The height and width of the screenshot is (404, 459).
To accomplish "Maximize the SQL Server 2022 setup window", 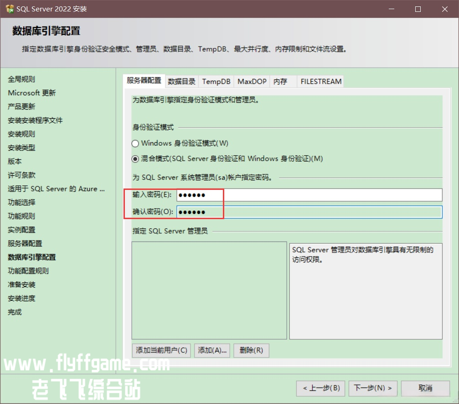I will tap(418, 9).
